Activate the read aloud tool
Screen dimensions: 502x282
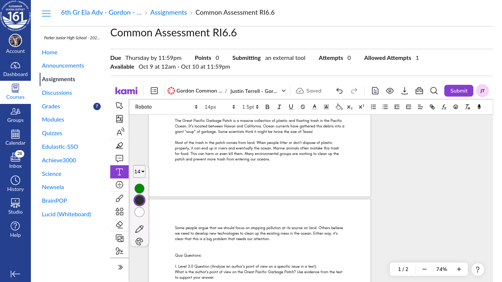[119, 132]
